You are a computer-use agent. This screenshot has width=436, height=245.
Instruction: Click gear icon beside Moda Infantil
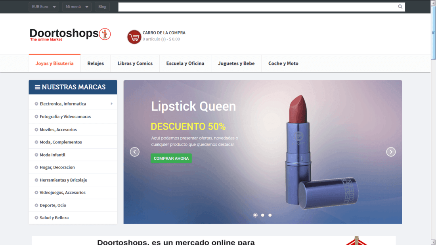click(x=36, y=155)
